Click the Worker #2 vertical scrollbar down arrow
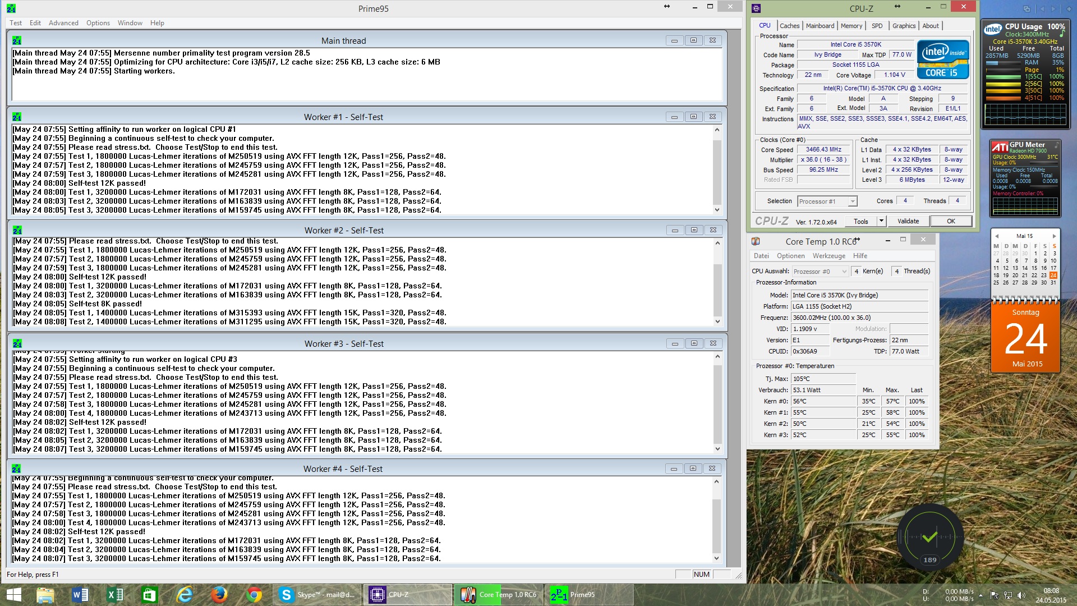 (x=717, y=322)
